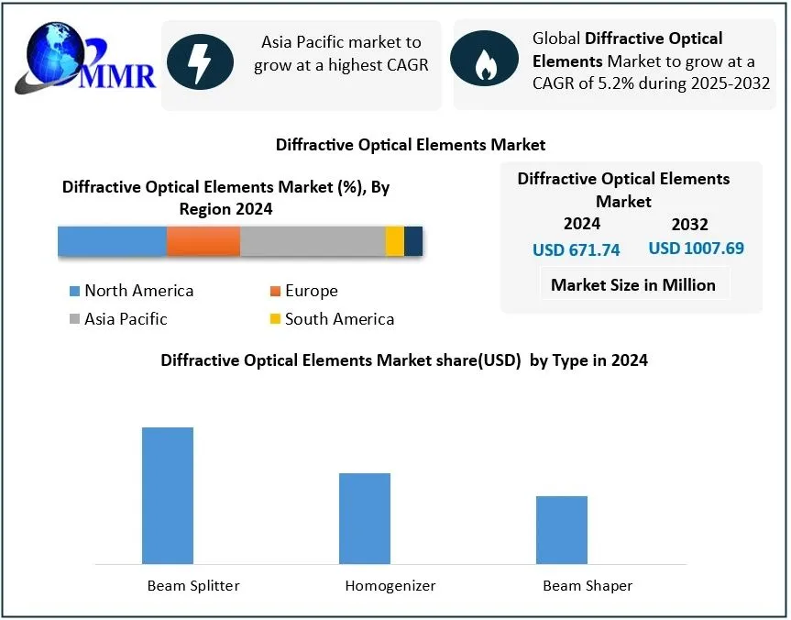The width and height of the screenshot is (791, 620).
Task: Click the "Beam Splitter" axis label
Action: coord(193,585)
